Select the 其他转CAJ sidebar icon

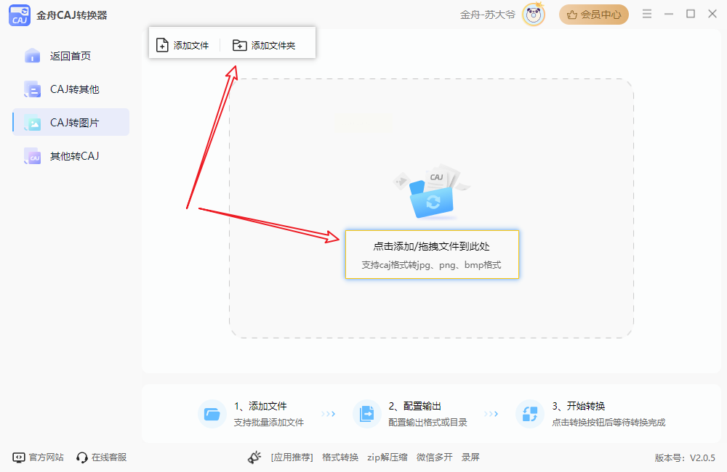[33, 156]
